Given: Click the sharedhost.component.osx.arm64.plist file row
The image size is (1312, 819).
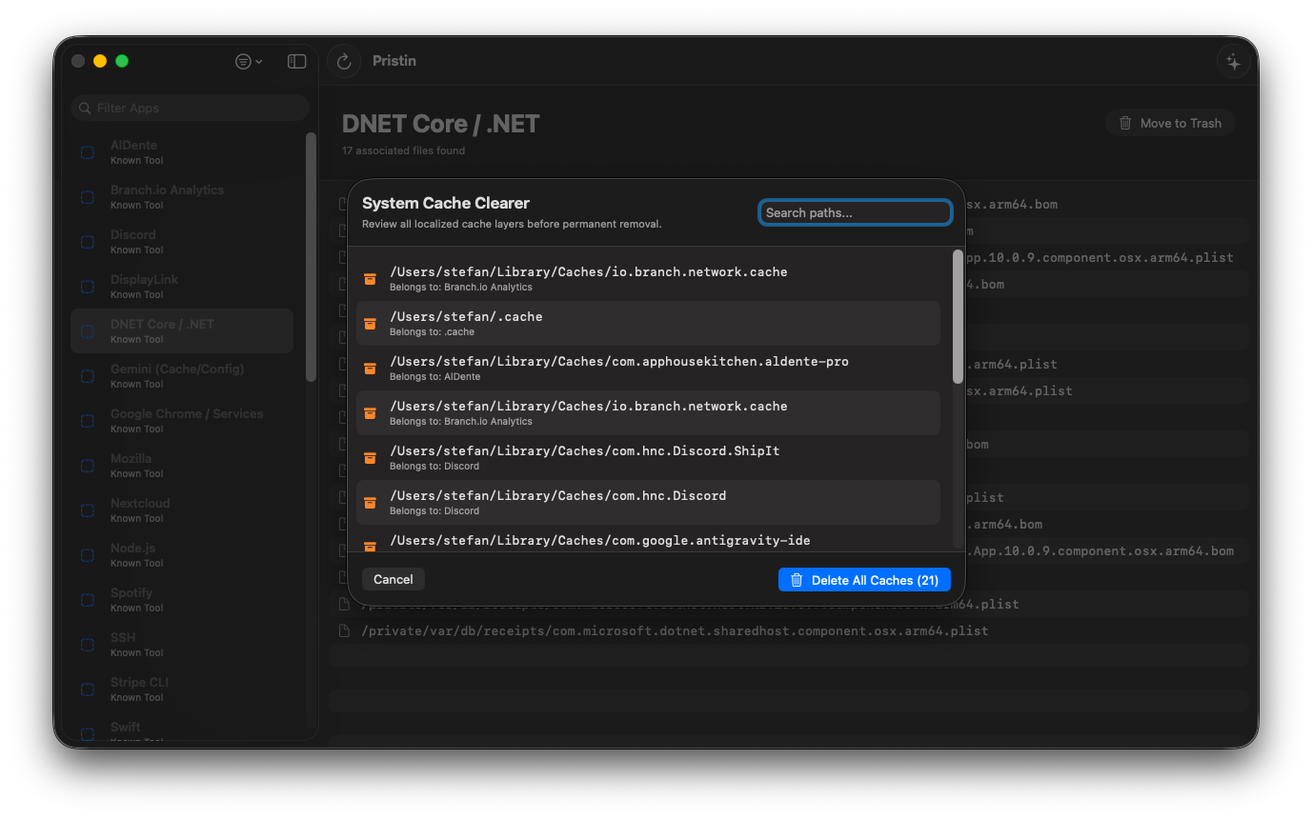Looking at the screenshot, I should click(789, 631).
